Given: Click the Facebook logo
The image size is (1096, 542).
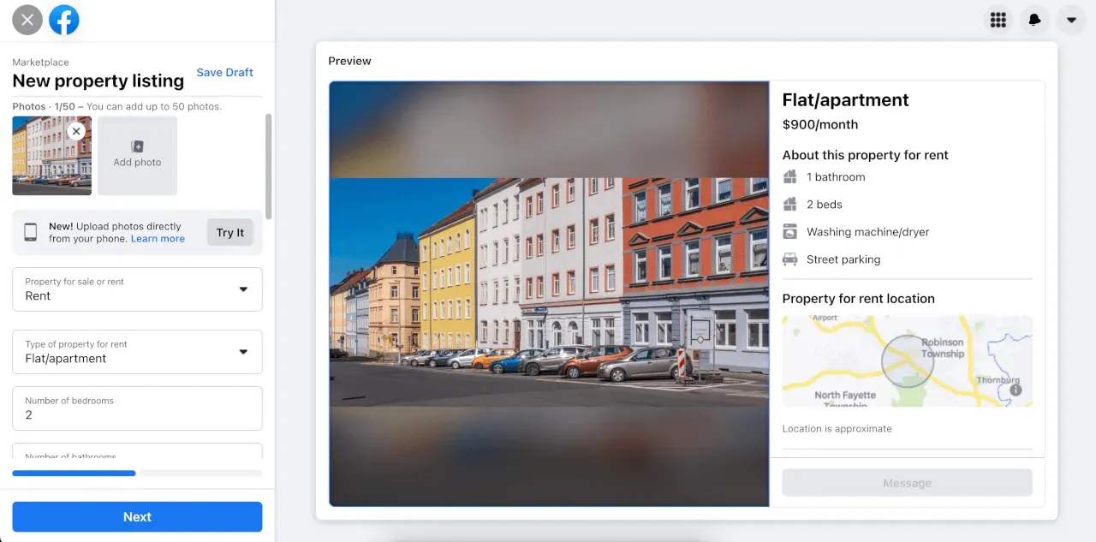Looking at the screenshot, I should pos(64,19).
